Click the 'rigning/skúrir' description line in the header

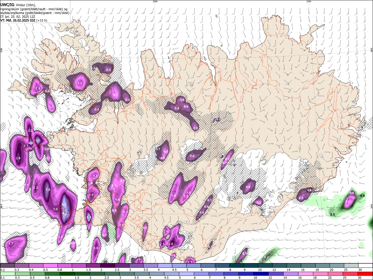click(x=34, y=9)
